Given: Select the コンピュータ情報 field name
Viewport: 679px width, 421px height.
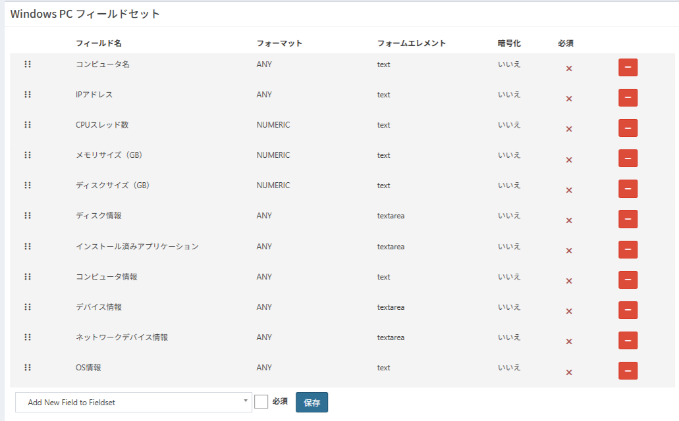Looking at the screenshot, I should tap(107, 276).
